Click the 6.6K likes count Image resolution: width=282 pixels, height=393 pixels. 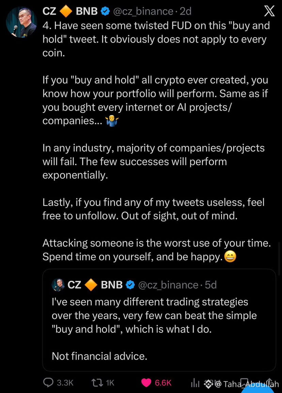163,383
